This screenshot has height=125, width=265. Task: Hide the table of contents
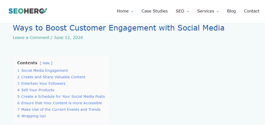(x=46, y=63)
